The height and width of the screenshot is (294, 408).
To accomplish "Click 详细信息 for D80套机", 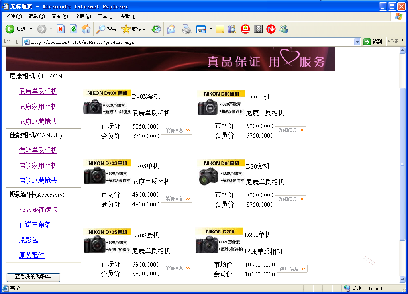I will tap(290, 199).
